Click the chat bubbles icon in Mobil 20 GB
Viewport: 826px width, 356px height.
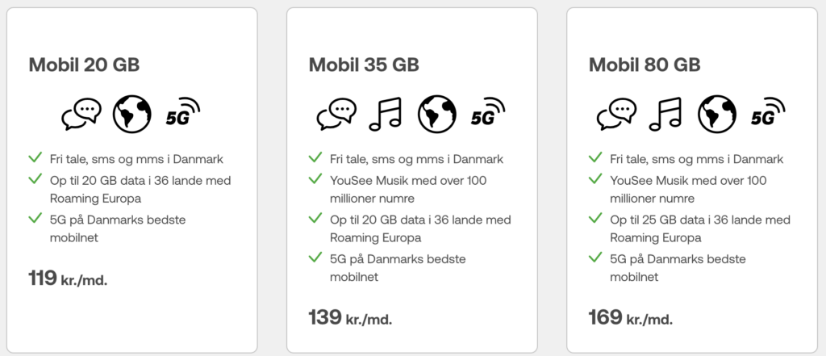[81, 114]
